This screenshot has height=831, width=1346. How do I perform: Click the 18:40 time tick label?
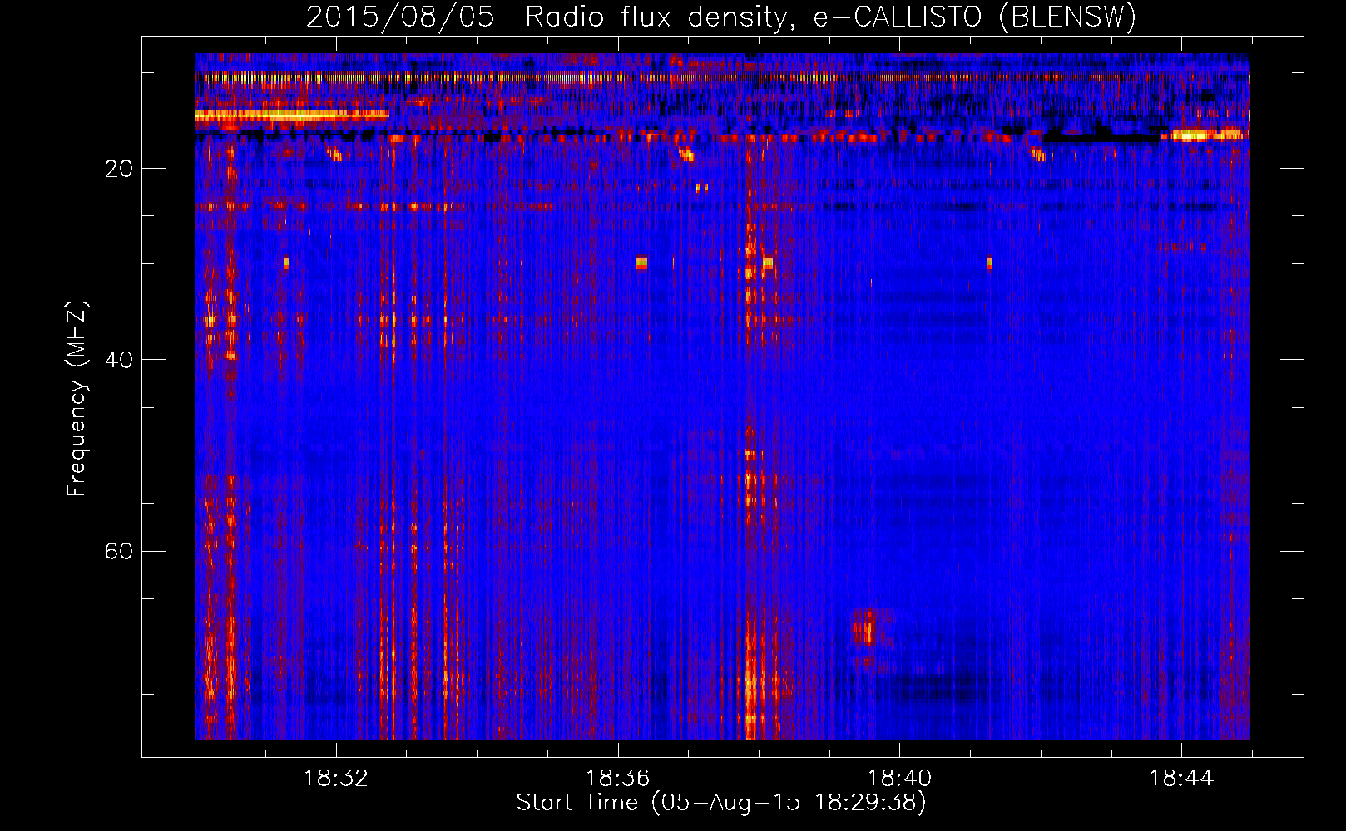pos(899,779)
